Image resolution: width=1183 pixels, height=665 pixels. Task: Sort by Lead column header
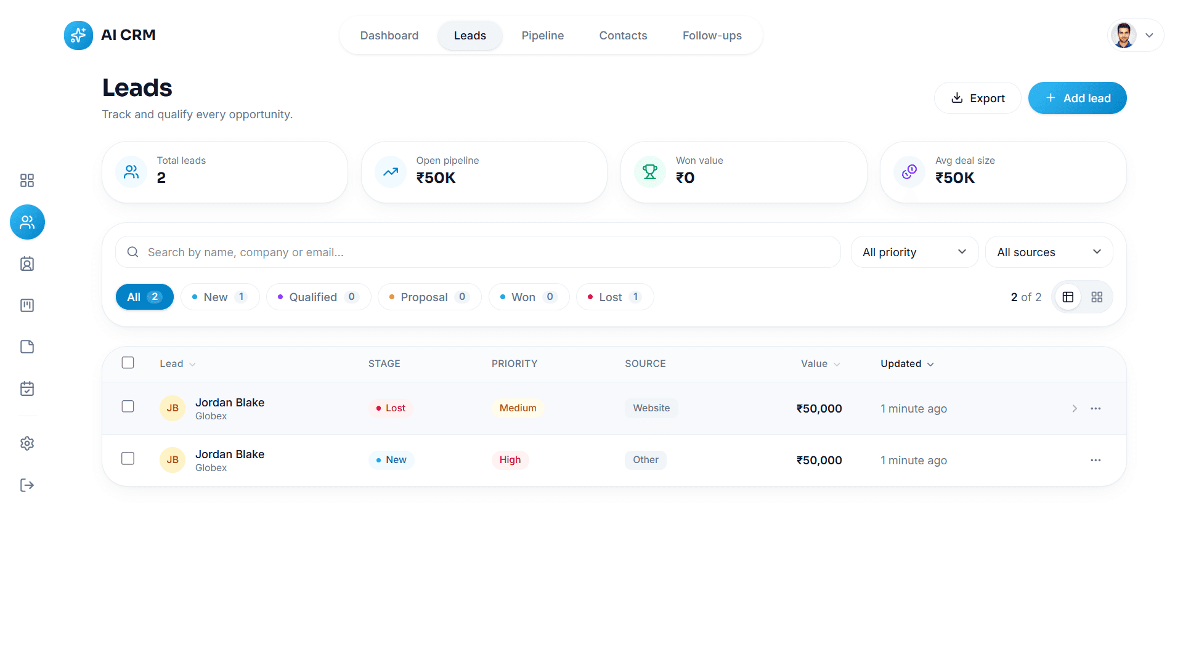[x=177, y=364]
